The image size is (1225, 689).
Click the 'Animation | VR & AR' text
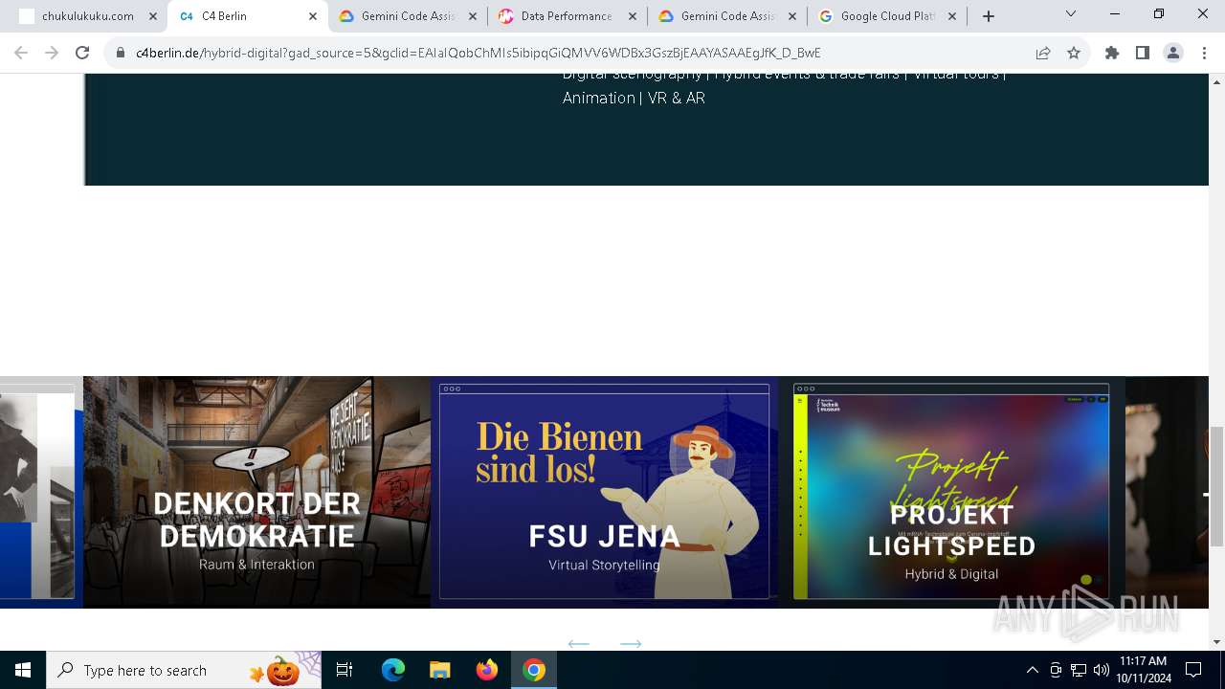tap(634, 98)
